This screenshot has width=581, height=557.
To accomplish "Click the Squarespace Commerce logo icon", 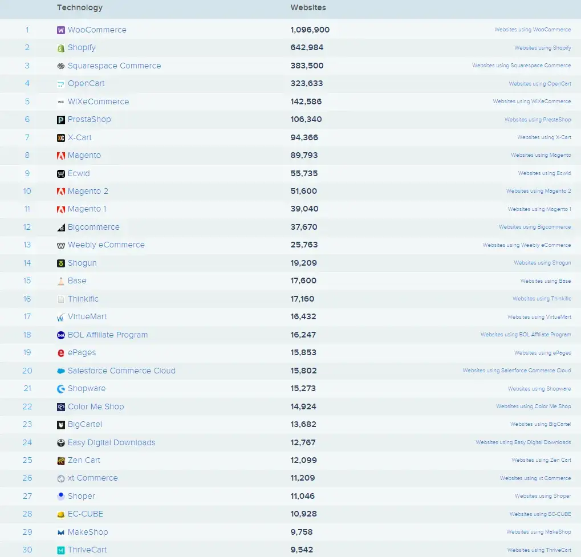I will pos(61,66).
